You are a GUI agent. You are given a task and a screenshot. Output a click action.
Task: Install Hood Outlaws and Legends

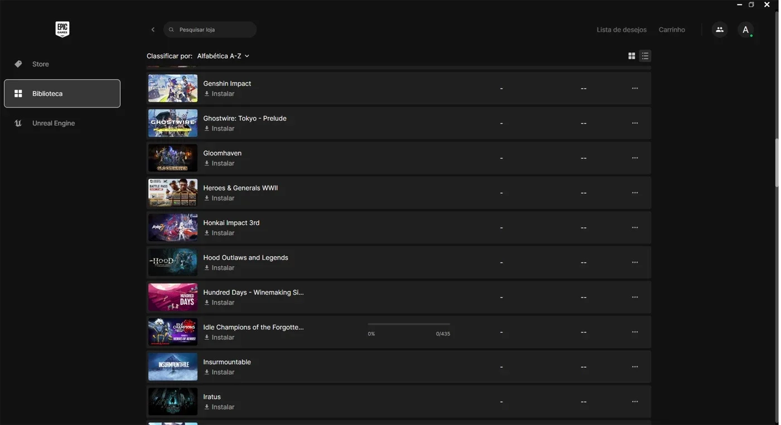[219, 268]
